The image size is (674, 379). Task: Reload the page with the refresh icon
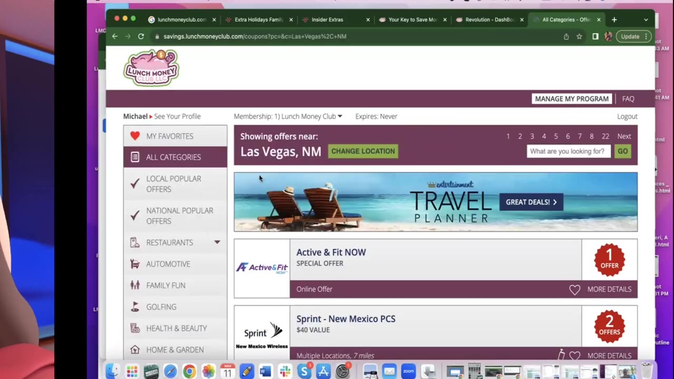[141, 36]
